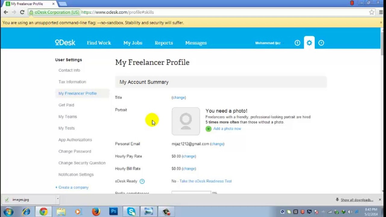Click the green add photo plus icon
386x217 pixels.
[208, 129]
